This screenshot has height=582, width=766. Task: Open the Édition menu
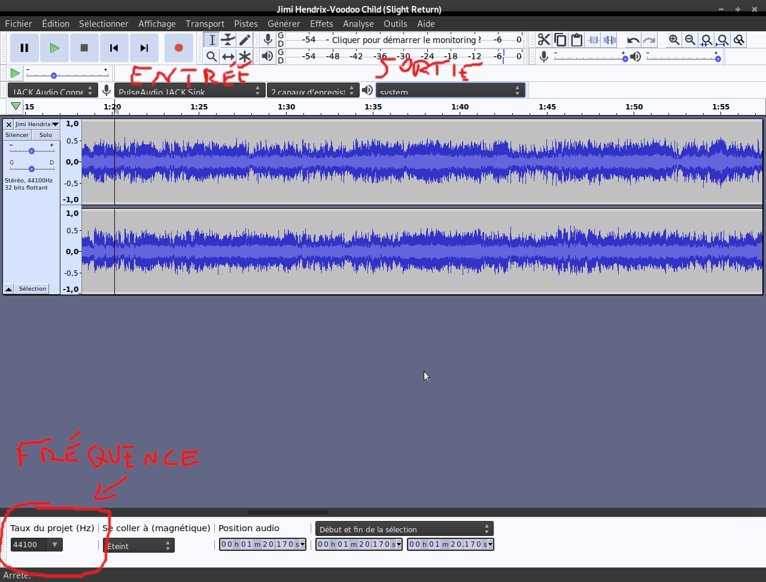point(56,24)
